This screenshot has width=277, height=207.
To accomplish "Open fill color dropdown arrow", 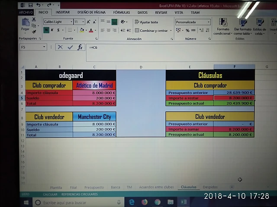I will click(86, 30).
